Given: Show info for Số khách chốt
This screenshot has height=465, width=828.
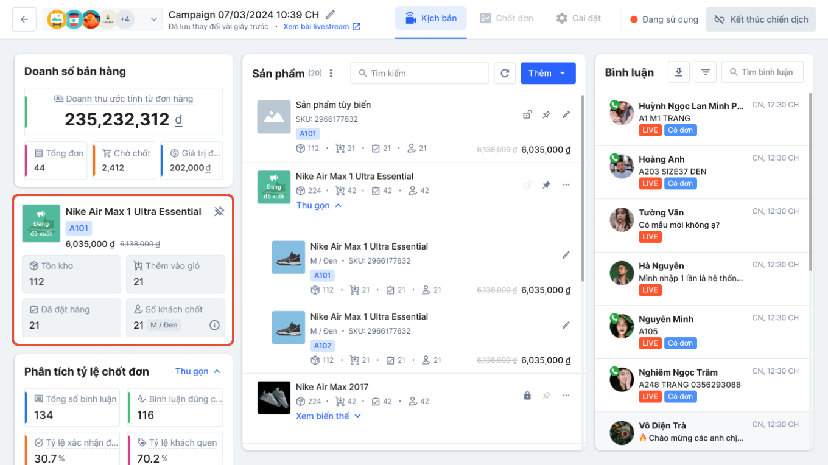Looking at the screenshot, I should click(214, 325).
